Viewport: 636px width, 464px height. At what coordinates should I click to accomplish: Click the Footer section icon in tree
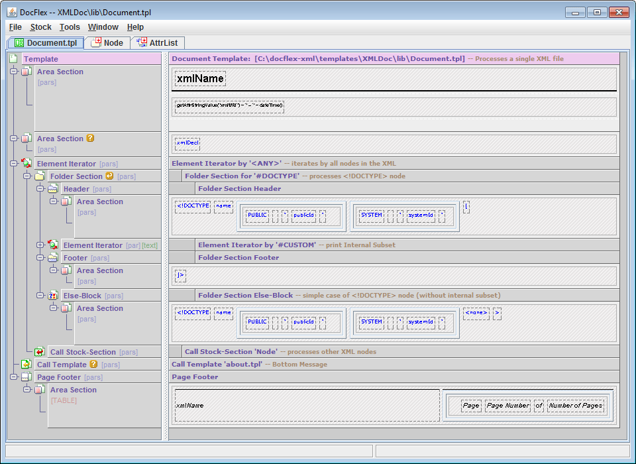click(53, 258)
